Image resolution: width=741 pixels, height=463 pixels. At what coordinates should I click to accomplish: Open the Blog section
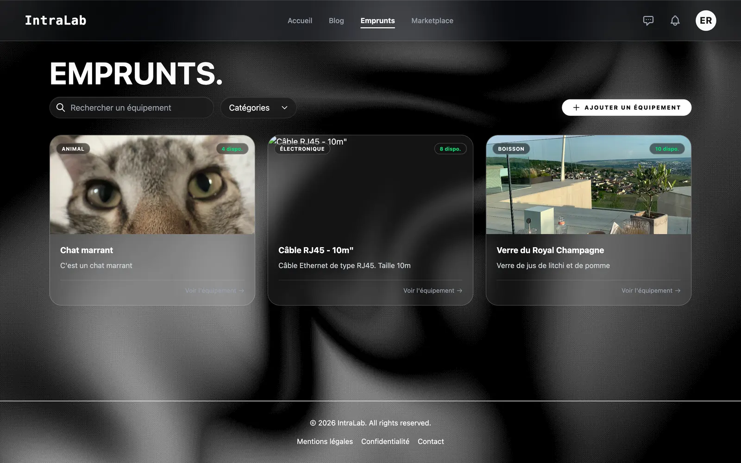[336, 20]
